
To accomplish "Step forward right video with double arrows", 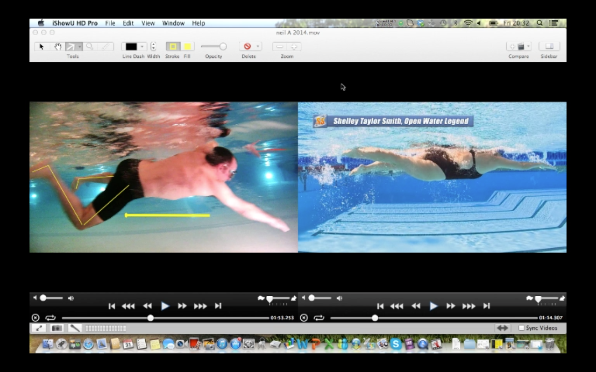I will [451, 306].
